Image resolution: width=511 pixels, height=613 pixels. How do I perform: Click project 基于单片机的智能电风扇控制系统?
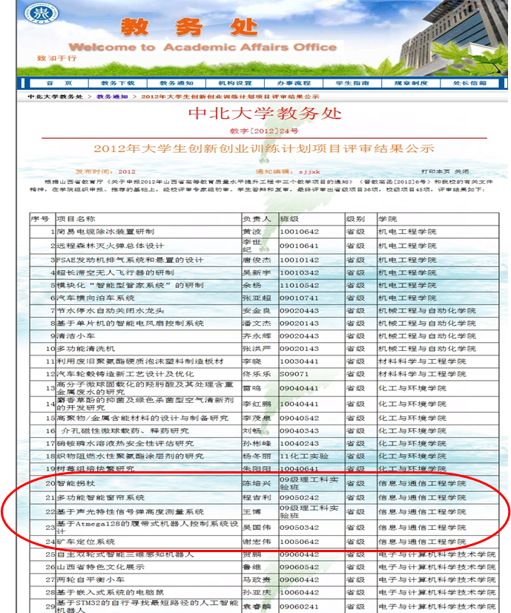click(130, 324)
